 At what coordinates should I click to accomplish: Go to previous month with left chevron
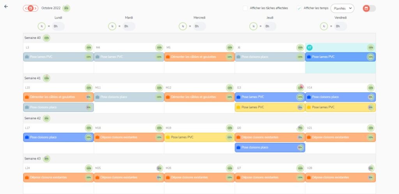[x=26, y=8]
